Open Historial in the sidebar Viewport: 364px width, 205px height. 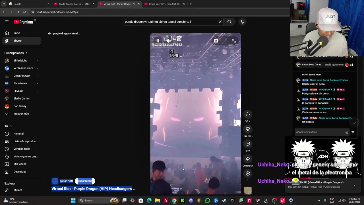point(22,134)
